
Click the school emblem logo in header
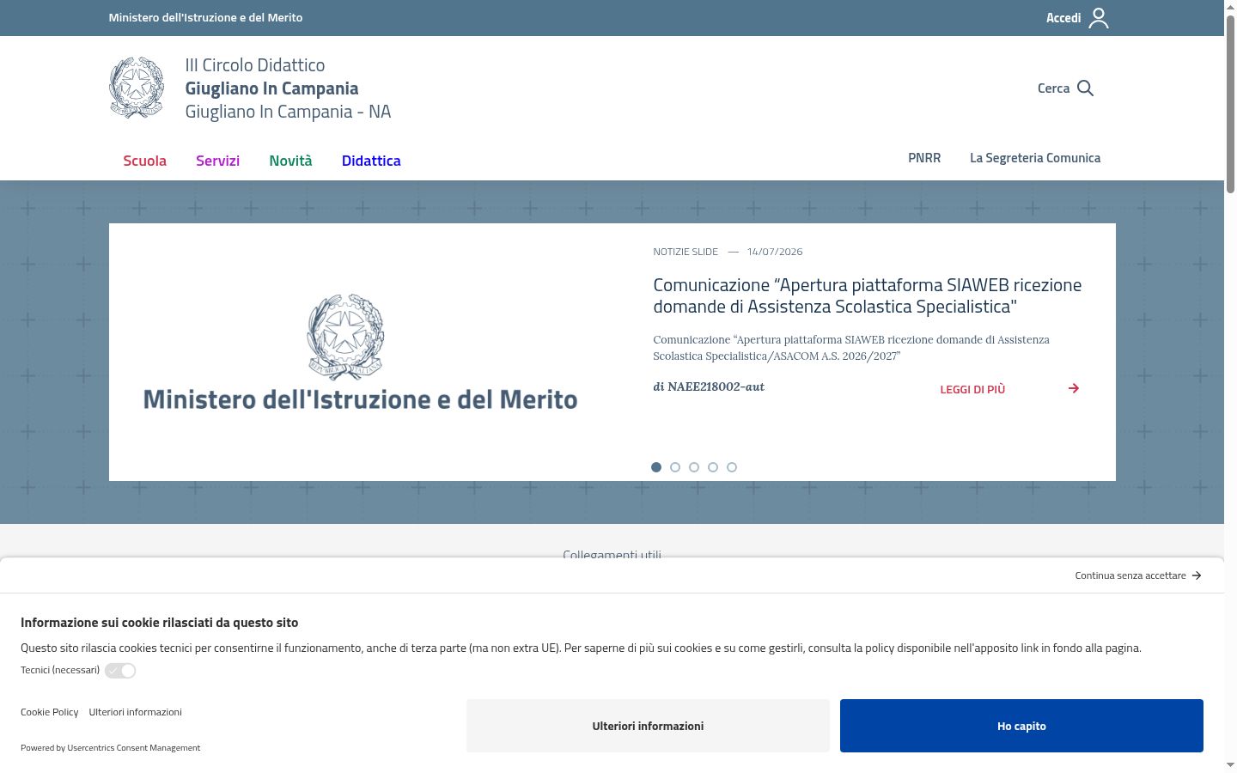(137, 88)
